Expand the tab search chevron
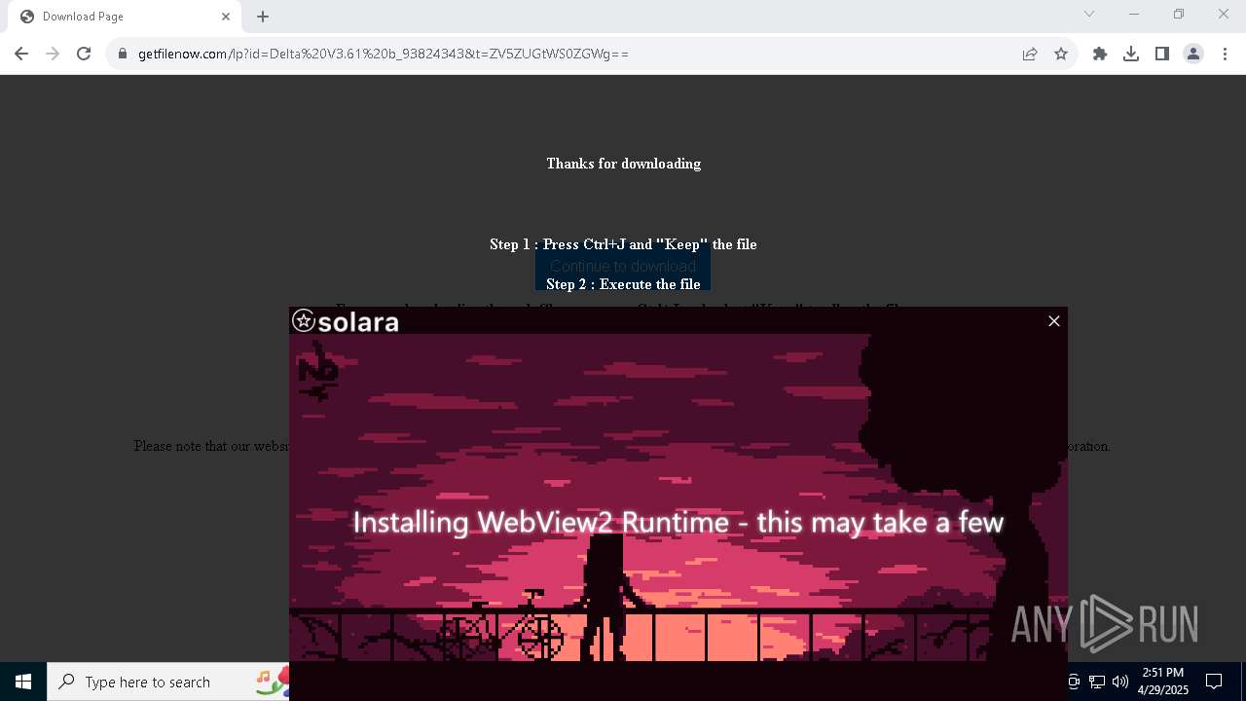The height and width of the screenshot is (701, 1246). tap(1089, 14)
